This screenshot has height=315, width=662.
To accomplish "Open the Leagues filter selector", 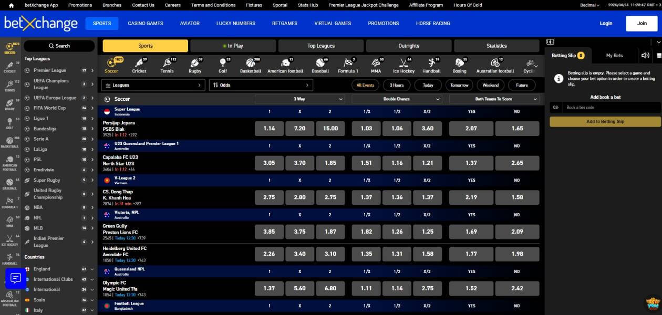I will pos(153,85).
